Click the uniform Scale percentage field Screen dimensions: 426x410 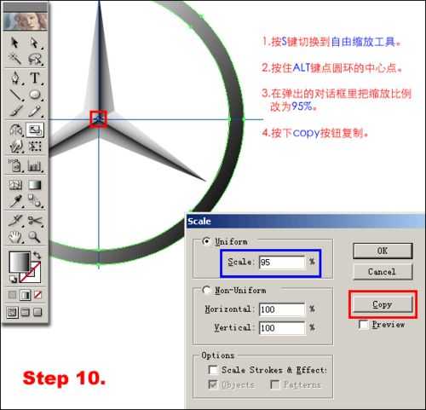tap(282, 262)
